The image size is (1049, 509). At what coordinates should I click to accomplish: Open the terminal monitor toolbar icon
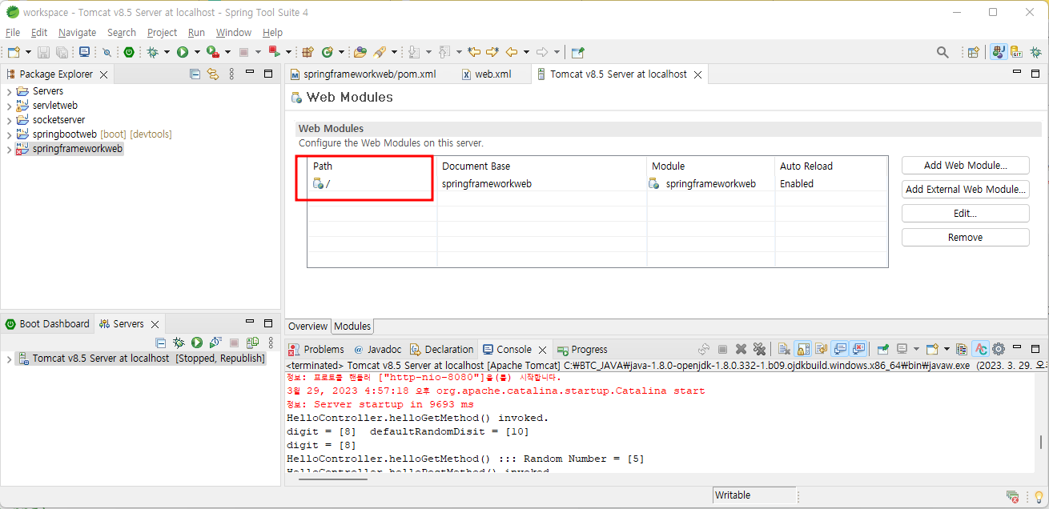click(84, 52)
